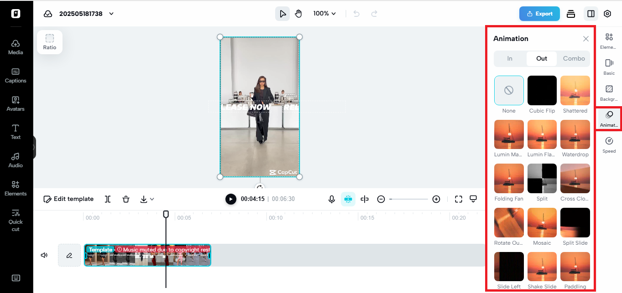Open the Avatars panel
The image size is (622, 293).
tap(15, 104)
